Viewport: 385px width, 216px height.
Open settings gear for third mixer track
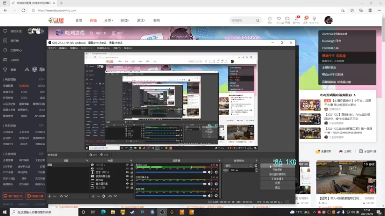click(216, 196)
